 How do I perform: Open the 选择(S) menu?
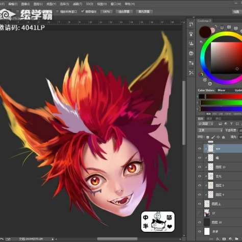click(64, 4)
